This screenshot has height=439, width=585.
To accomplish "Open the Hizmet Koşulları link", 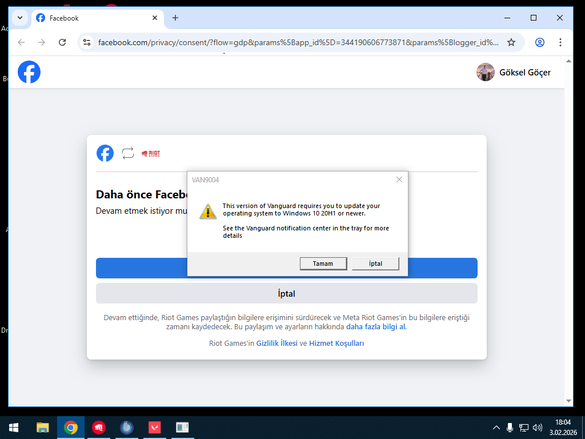I will click(336, 343).
